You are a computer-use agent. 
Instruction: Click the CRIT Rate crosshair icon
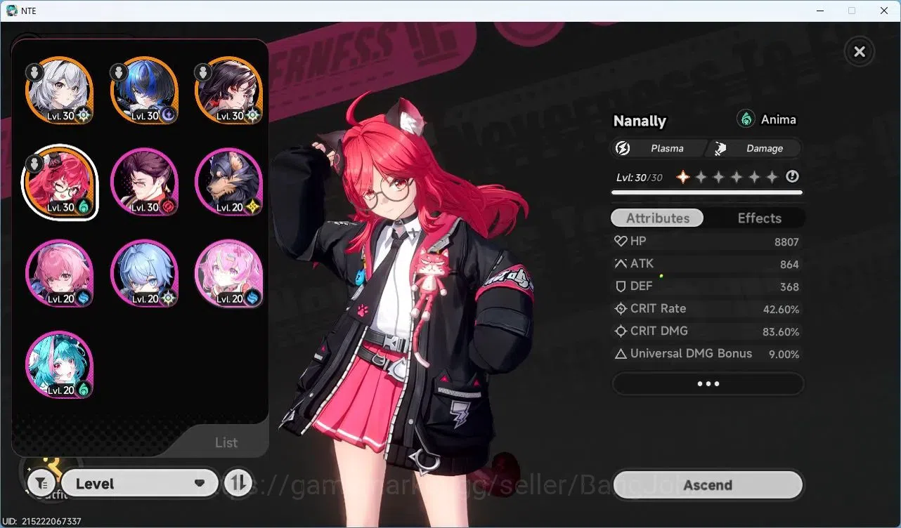pos(621,308)
